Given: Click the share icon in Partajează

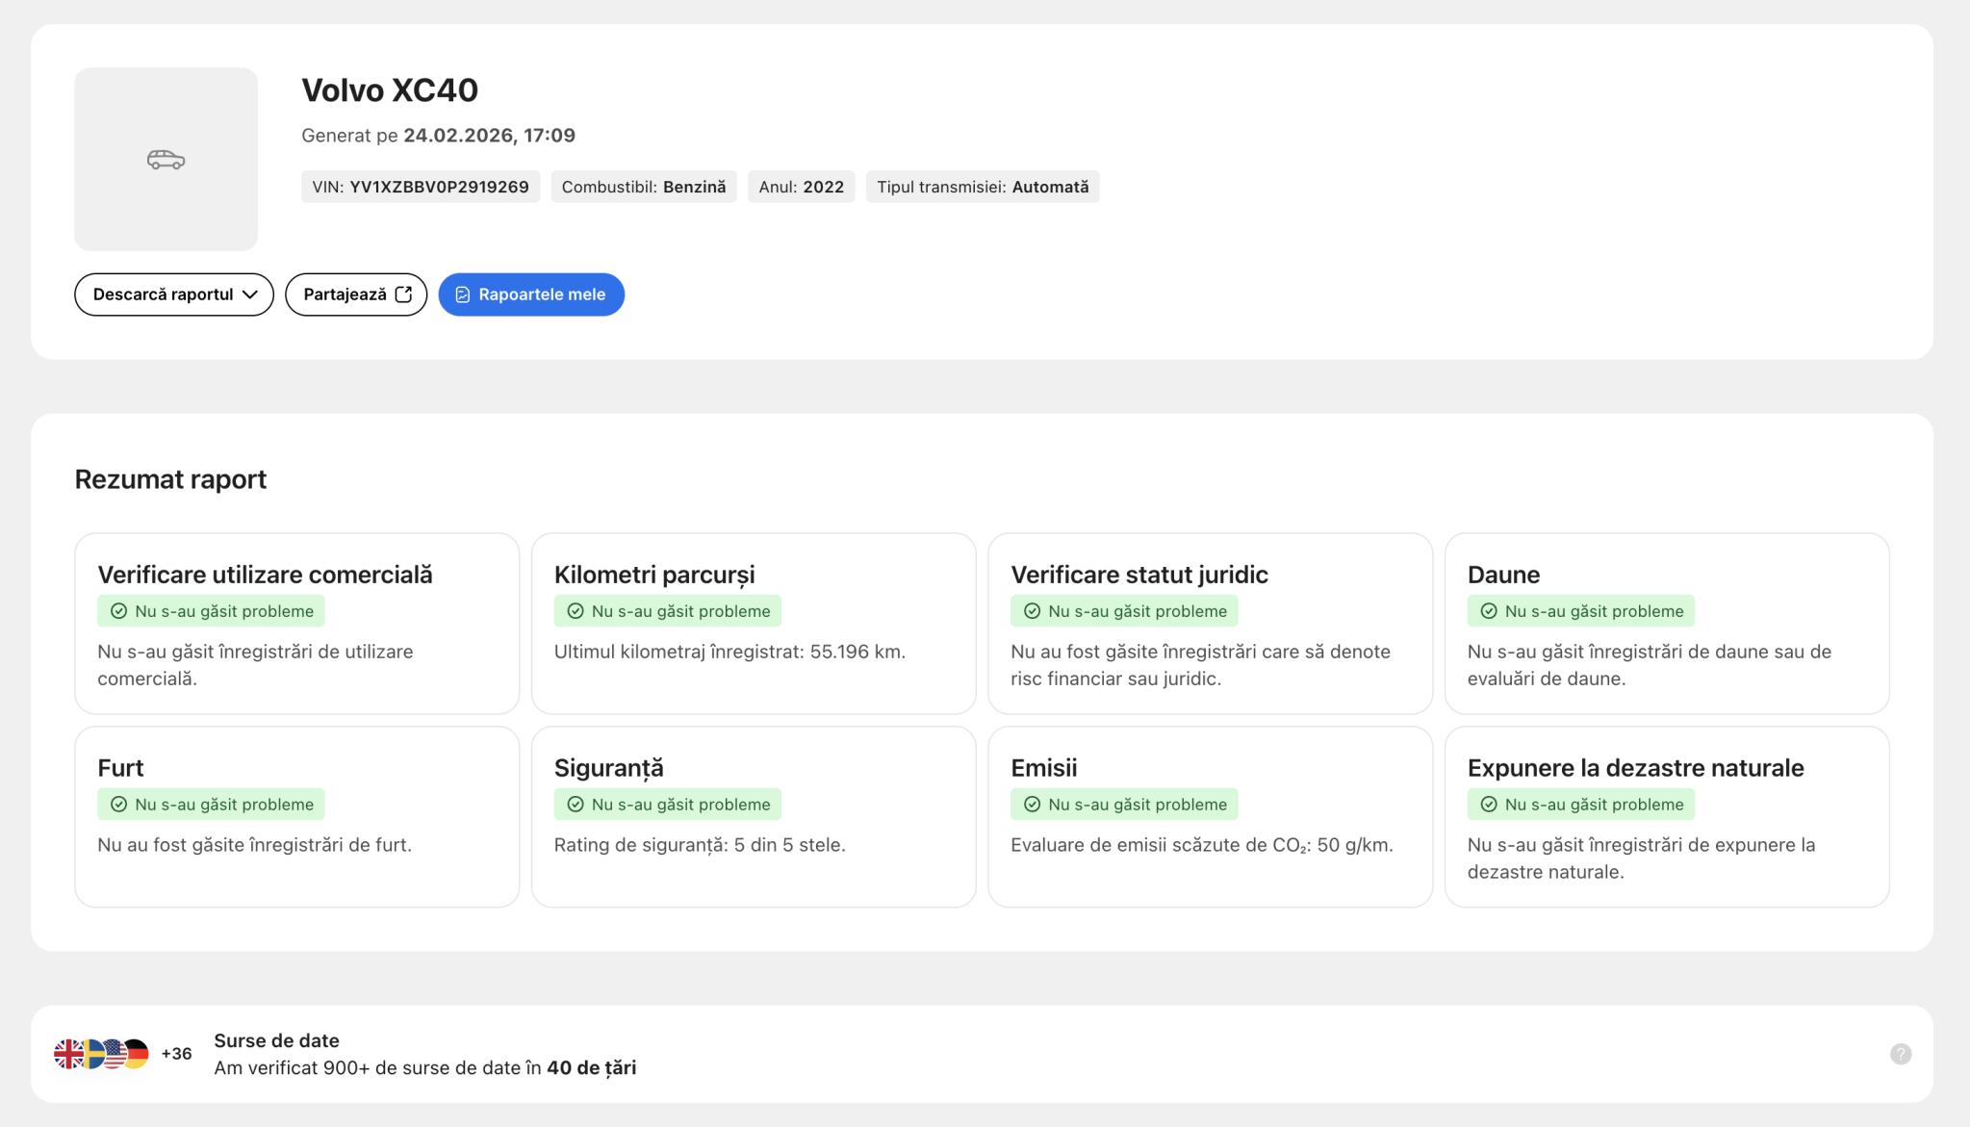Looking at the screenshot, I should [x=403, y=295].
